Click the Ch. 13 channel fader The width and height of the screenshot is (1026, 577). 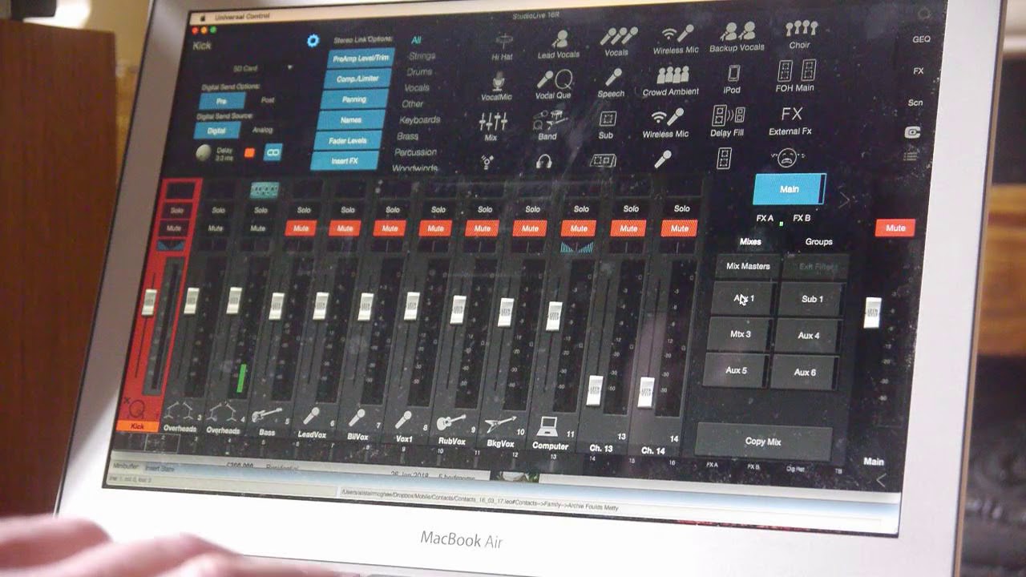pyautogui.click(x=595, y=389)
